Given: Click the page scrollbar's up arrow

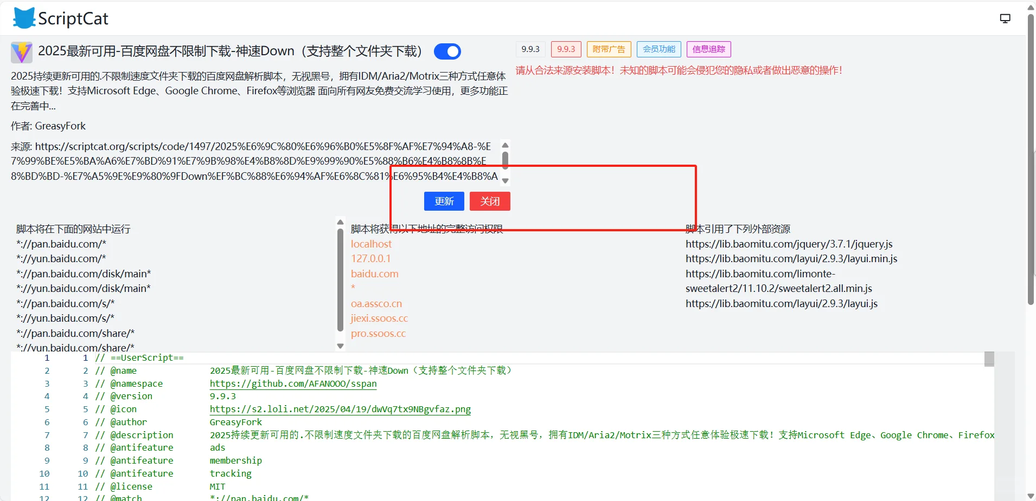Looking at the screenshot, I should [1031, 7].
